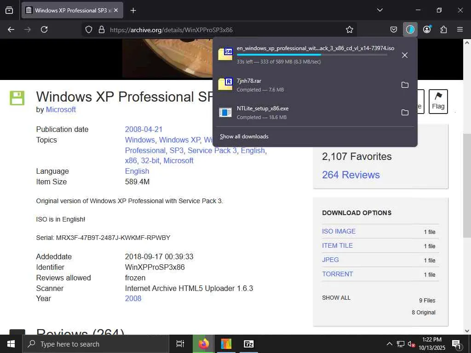The width and height of the screenshot is (471, 353).
Task: Open the English language link
Action: pyautogui.click(x=137, y=171)
